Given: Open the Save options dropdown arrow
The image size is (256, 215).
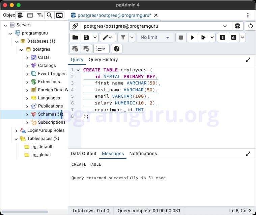Looking at the screenshot, I should [95, 38].
